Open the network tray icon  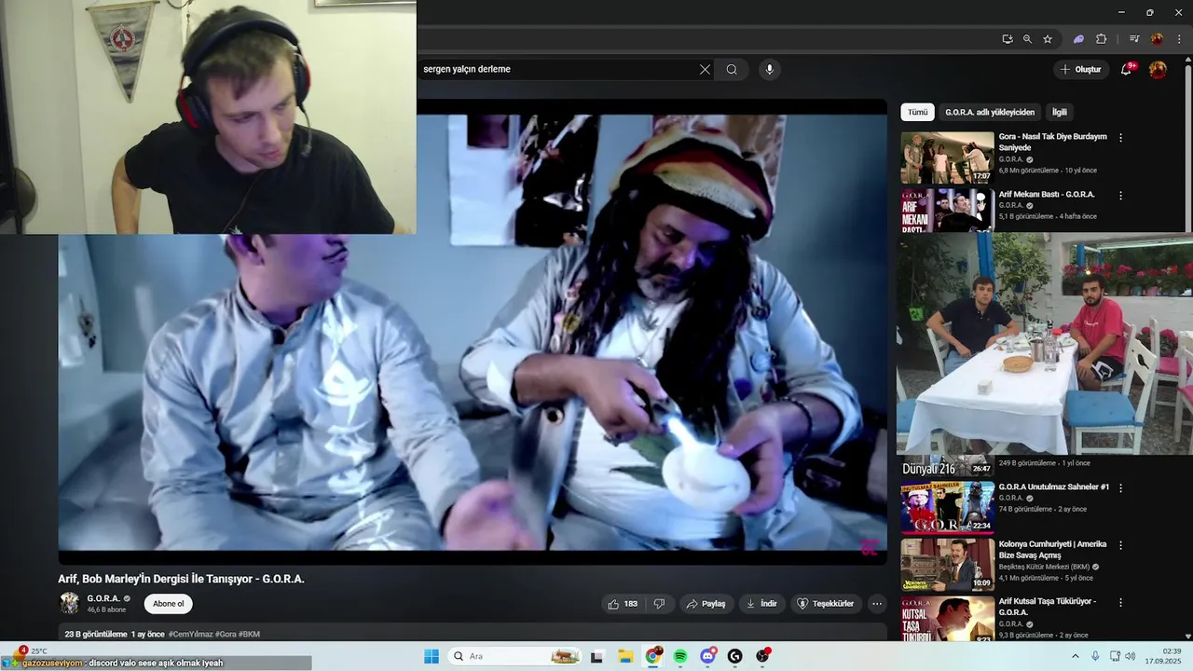coord(1115,656)
